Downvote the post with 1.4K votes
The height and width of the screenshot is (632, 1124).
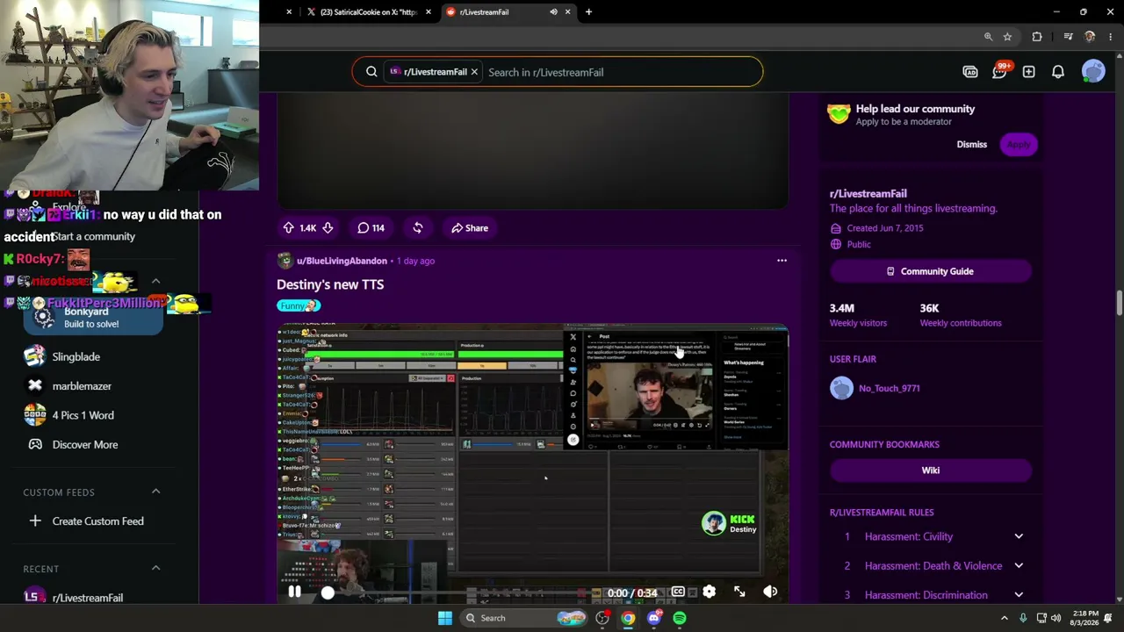tap(328, 228)
